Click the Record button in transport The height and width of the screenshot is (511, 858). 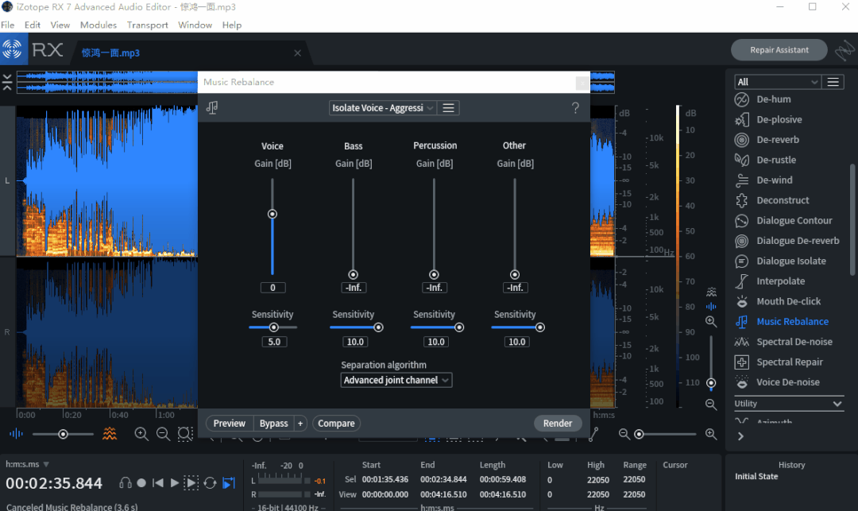141,483
